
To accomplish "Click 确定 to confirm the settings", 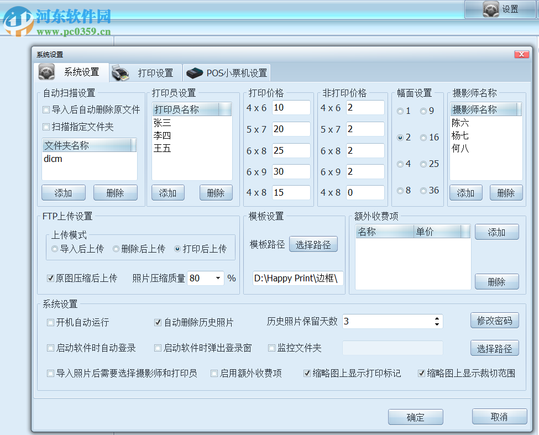I will point(416,417).
